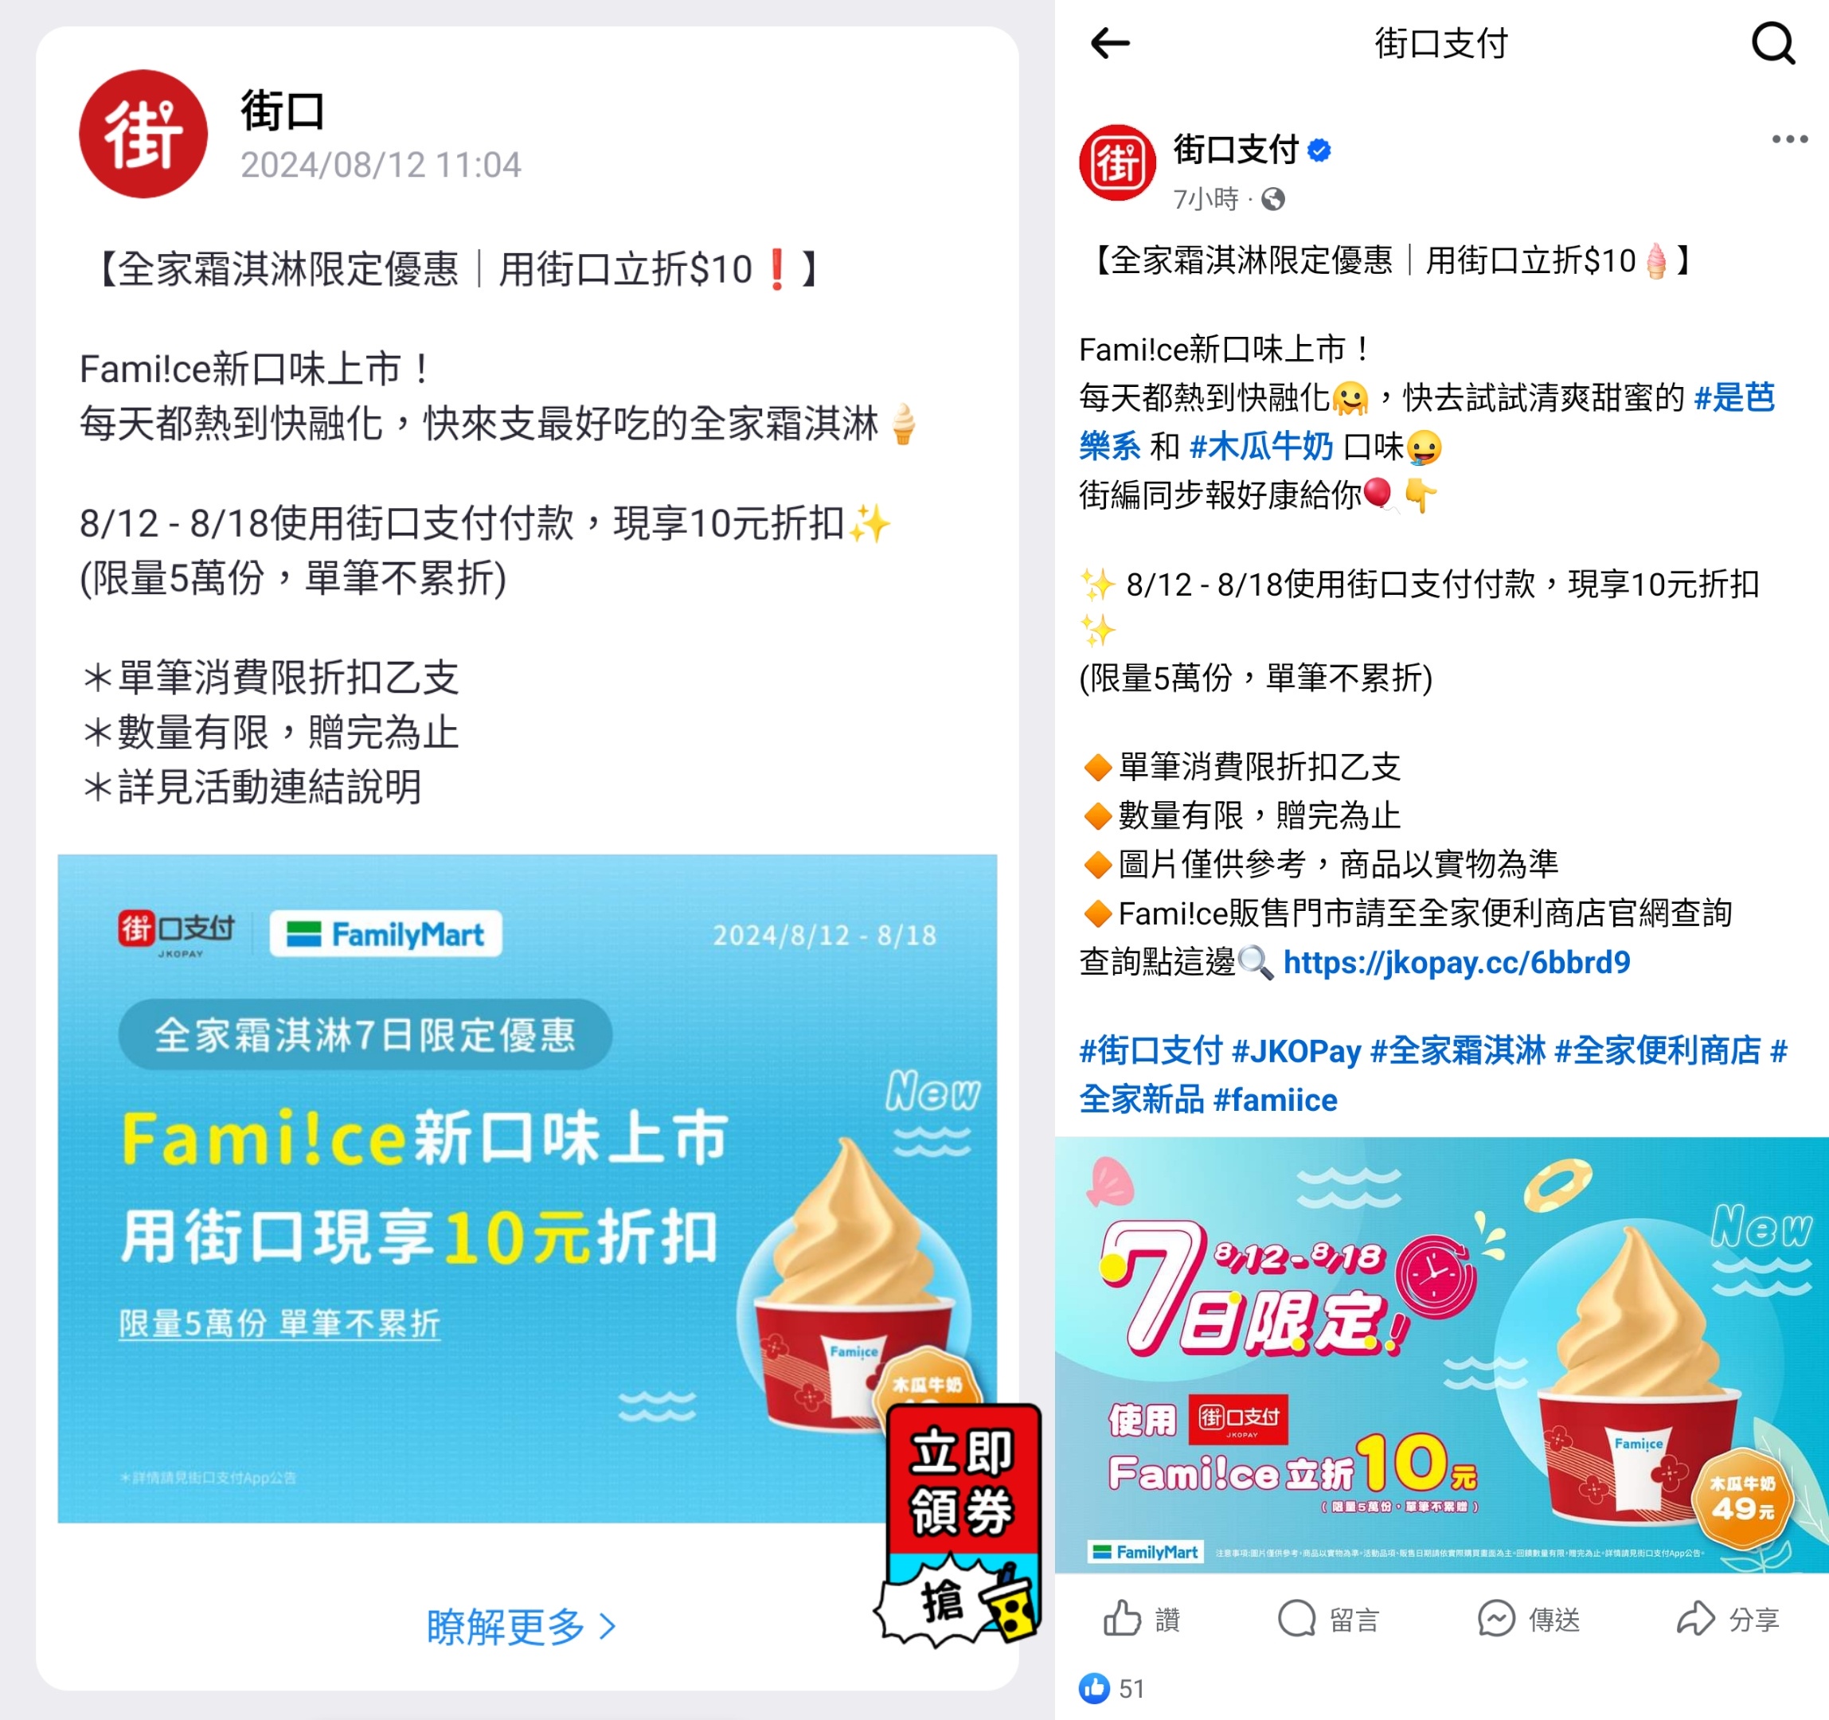Viewport: 1829px width, 1720px height.
Task: Like the post with the 讚 button
Action: point(1142,1618)
